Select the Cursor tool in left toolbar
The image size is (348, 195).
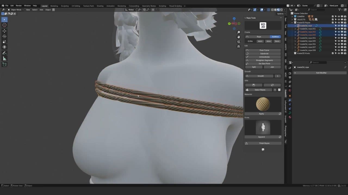click(x=4, y=25)
